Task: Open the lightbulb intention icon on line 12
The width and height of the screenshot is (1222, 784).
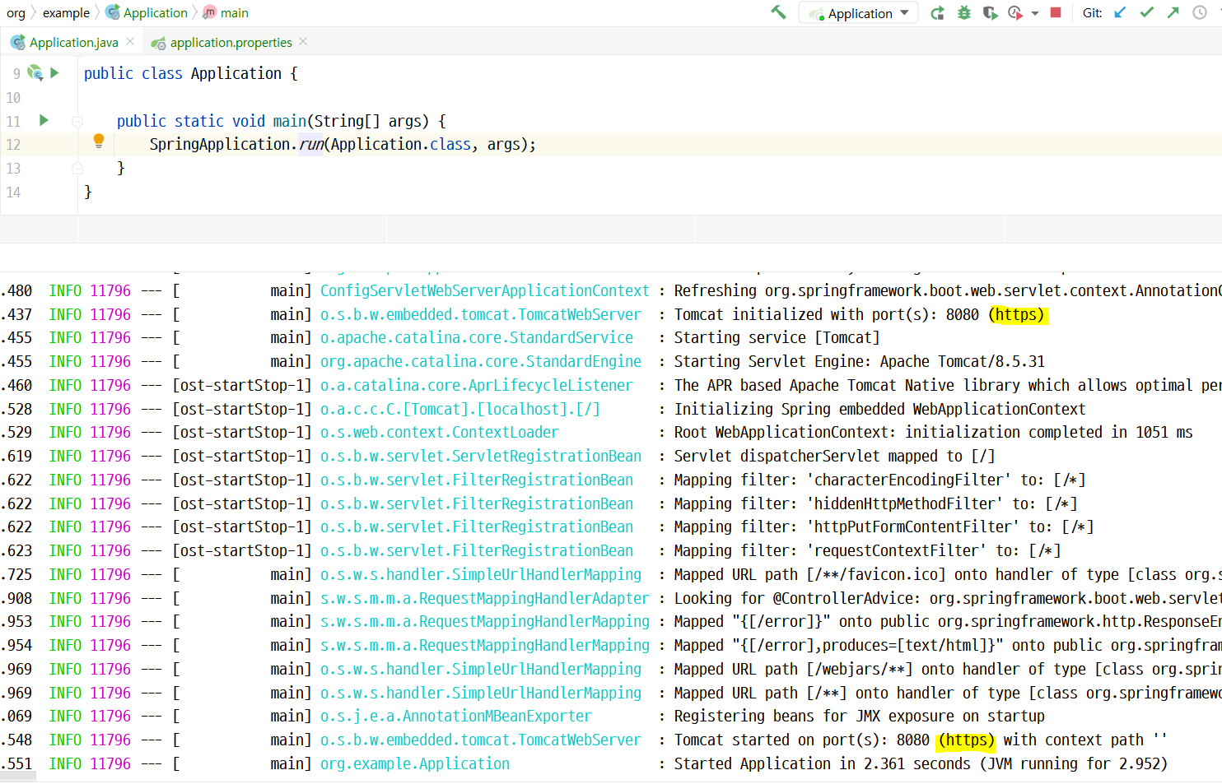Action: tap(99, 141)
